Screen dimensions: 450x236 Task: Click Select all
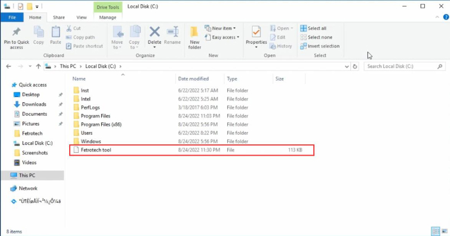(313, 28)
